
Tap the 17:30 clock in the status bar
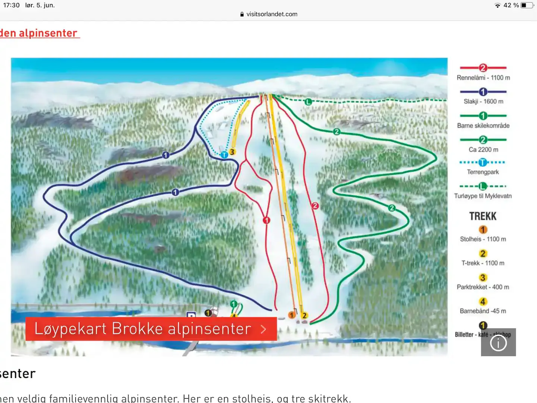tap(11, 5)
